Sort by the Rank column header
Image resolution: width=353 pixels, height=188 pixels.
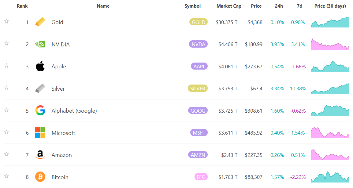coord(22,6)
